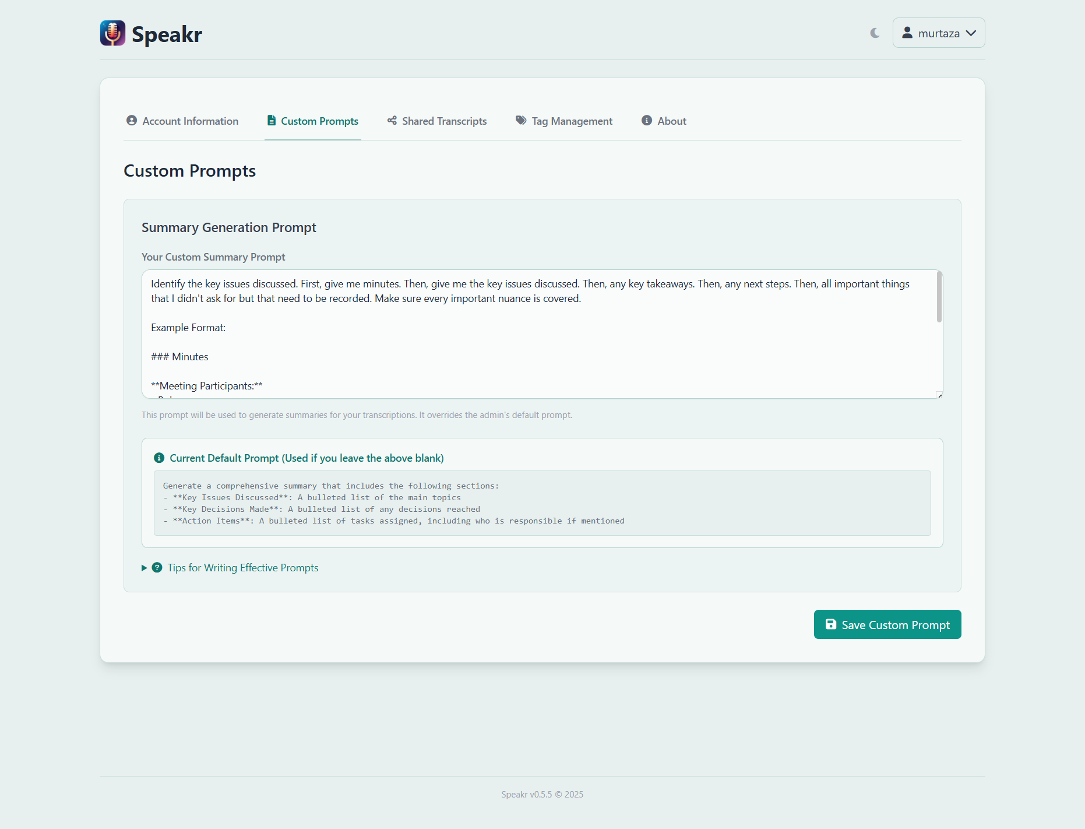Save the custom prompt with the green button

click(x=887, y=624)
